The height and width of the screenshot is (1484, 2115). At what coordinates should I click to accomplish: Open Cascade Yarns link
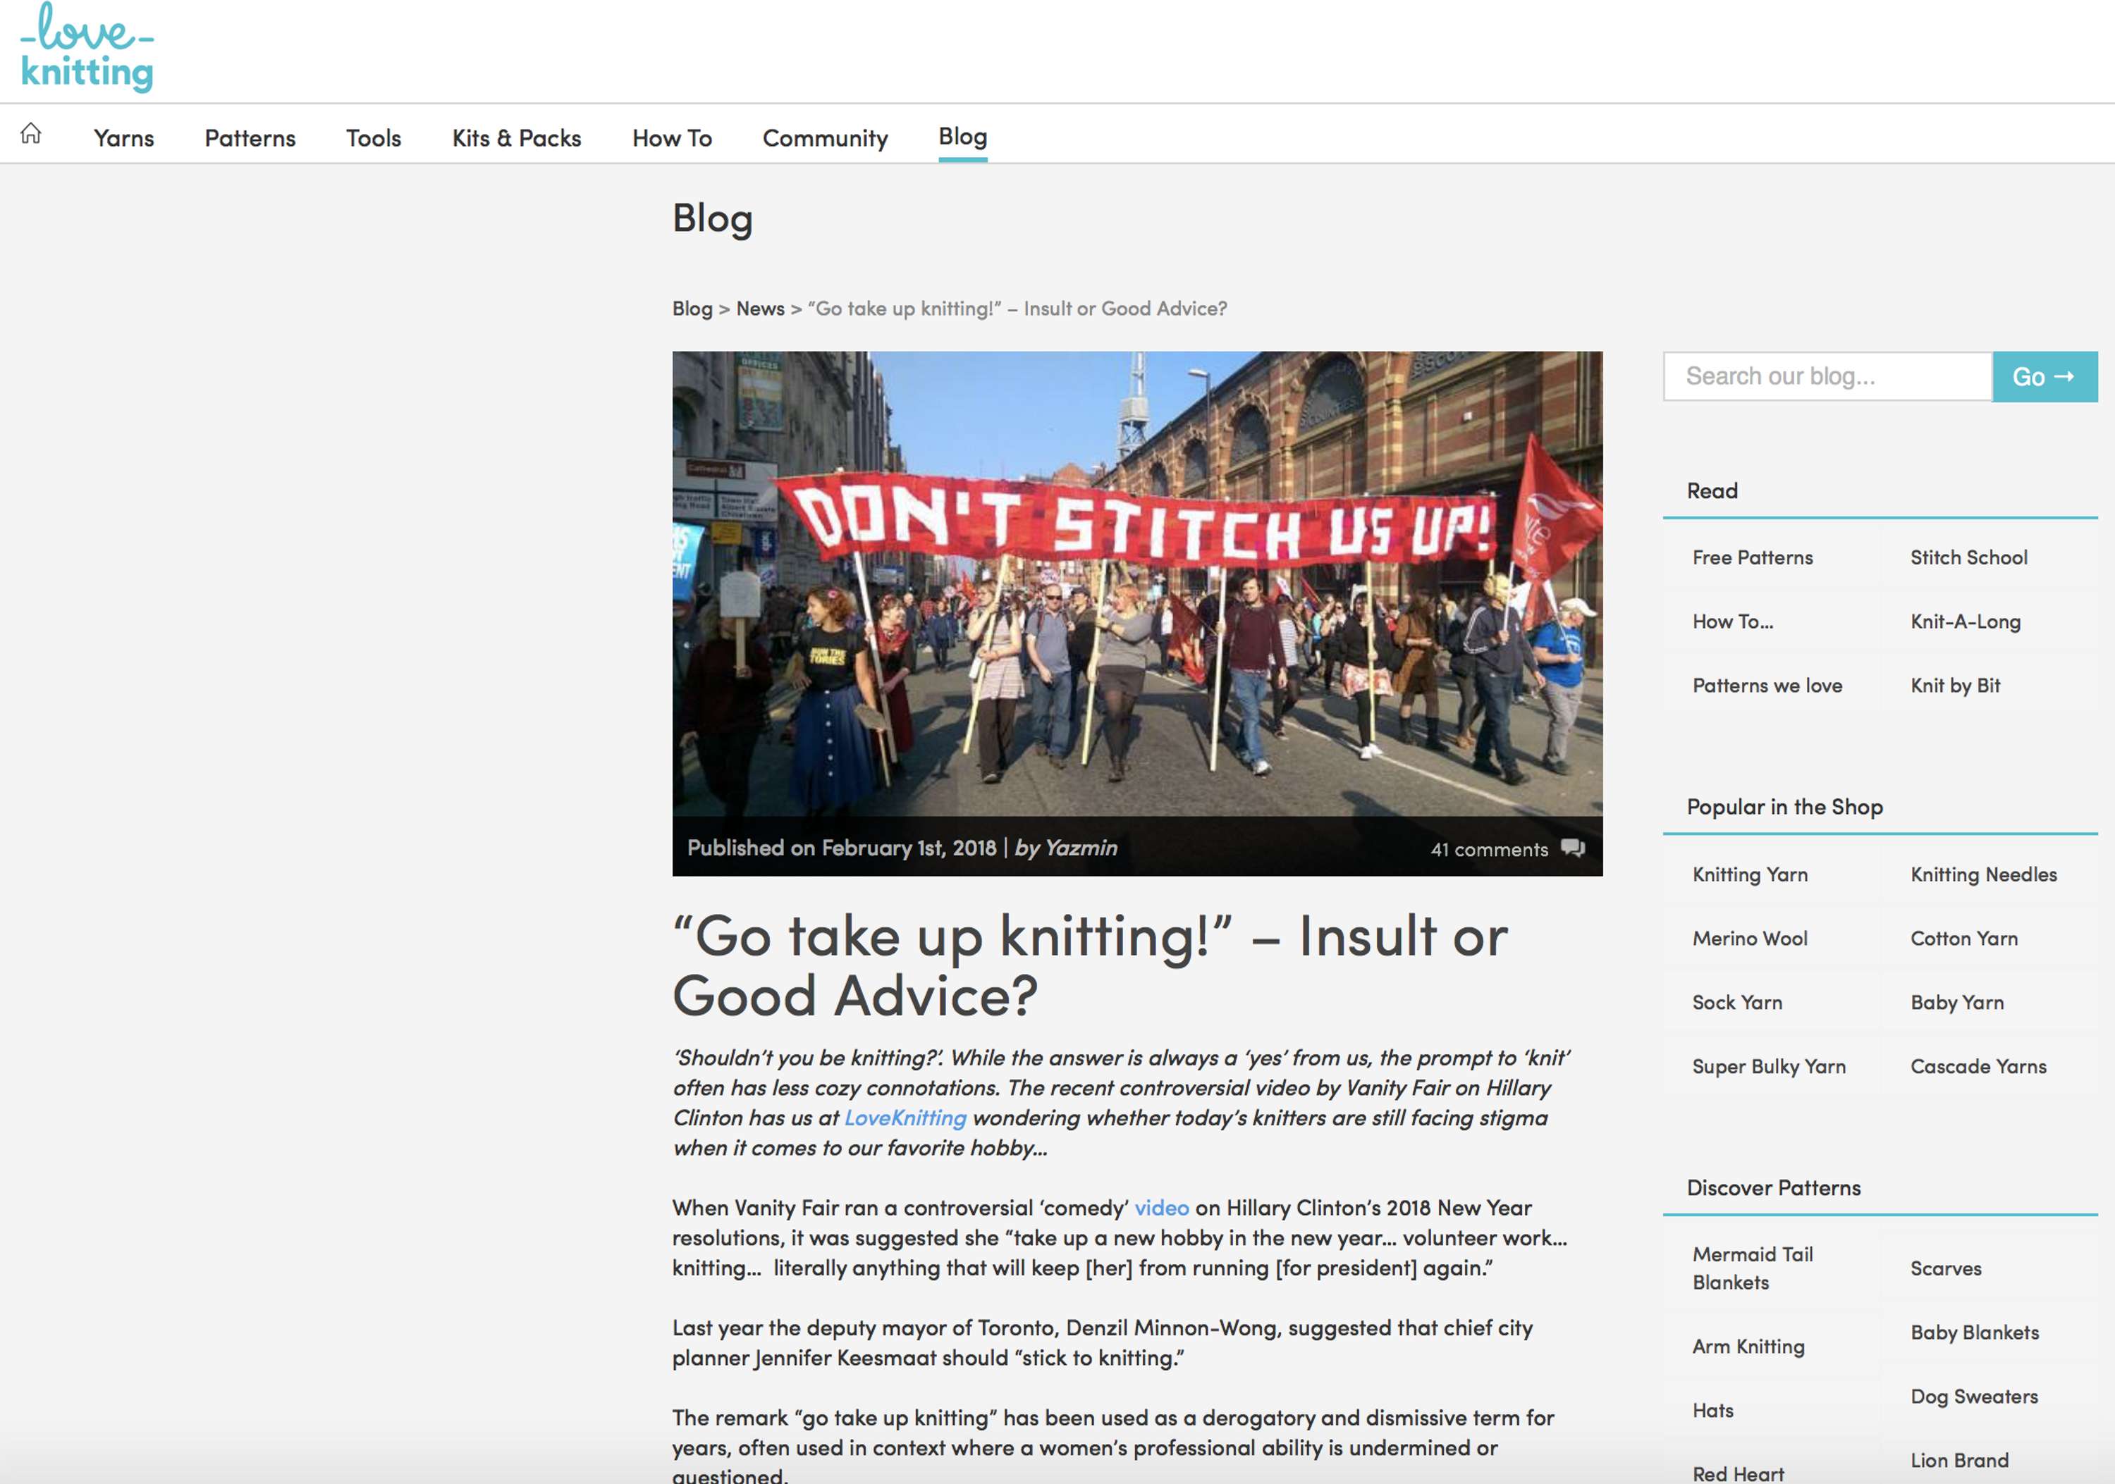coord(1978,1066)
